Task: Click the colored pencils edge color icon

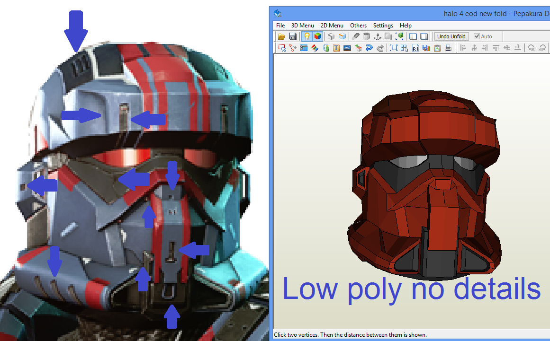Action: tap(315, 48)
